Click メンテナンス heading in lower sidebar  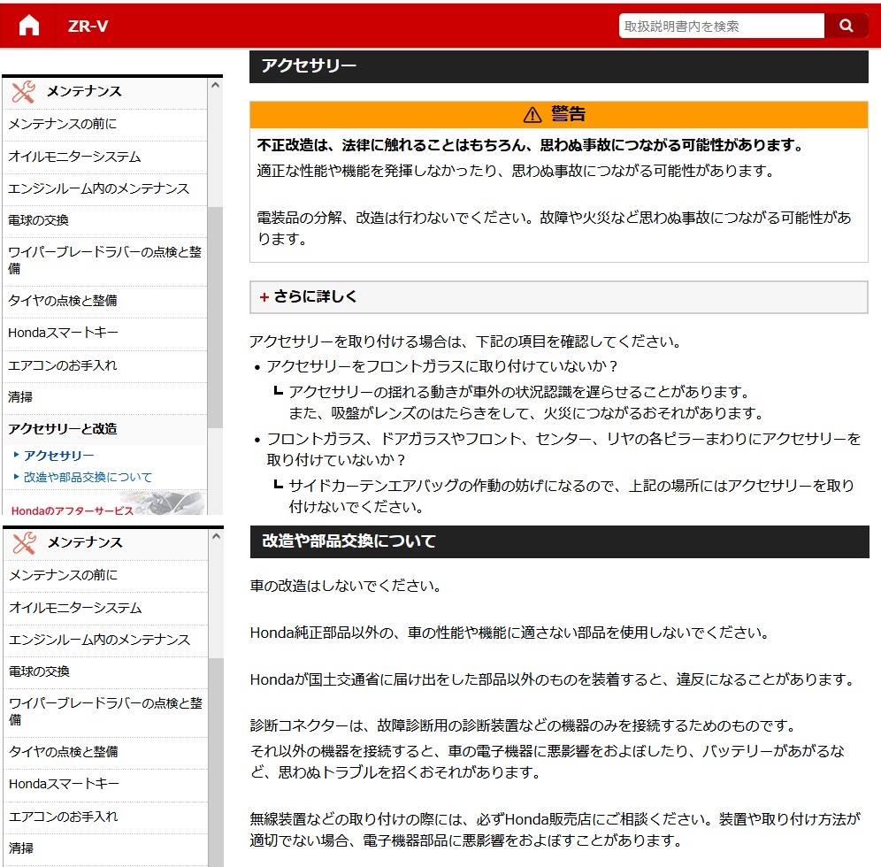[85, 543]
